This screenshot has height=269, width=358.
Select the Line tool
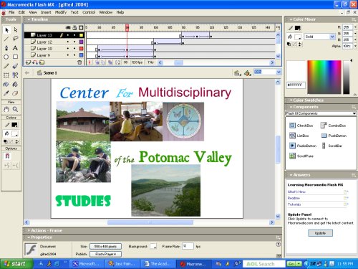pos(6,39)
